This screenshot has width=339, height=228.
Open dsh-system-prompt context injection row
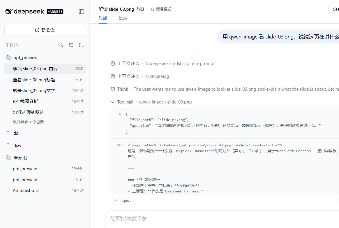tap(163, 64)
